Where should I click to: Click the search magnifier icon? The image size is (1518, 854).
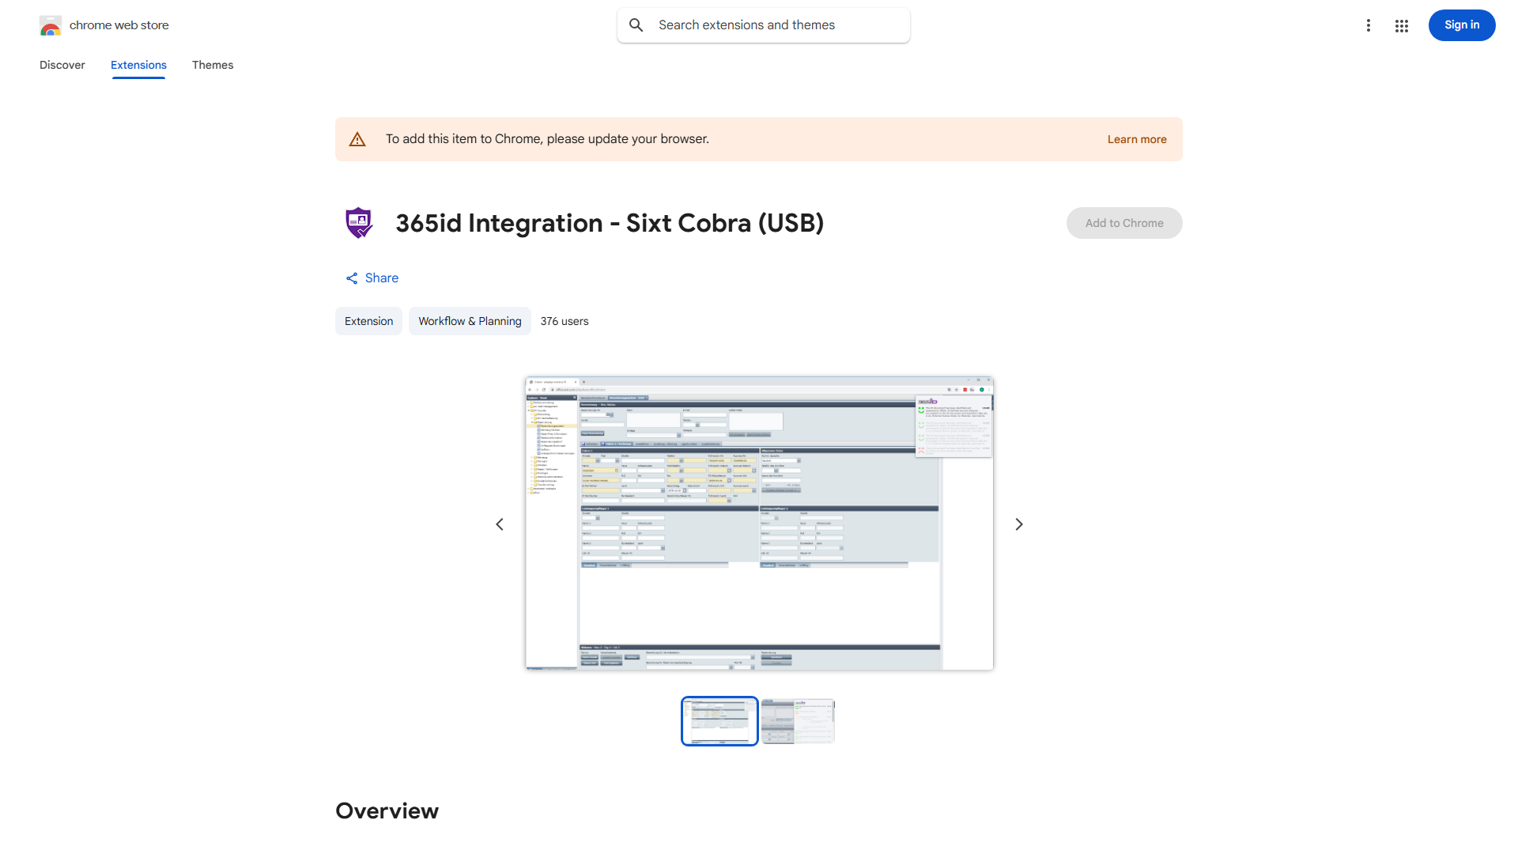click(636, 25)
